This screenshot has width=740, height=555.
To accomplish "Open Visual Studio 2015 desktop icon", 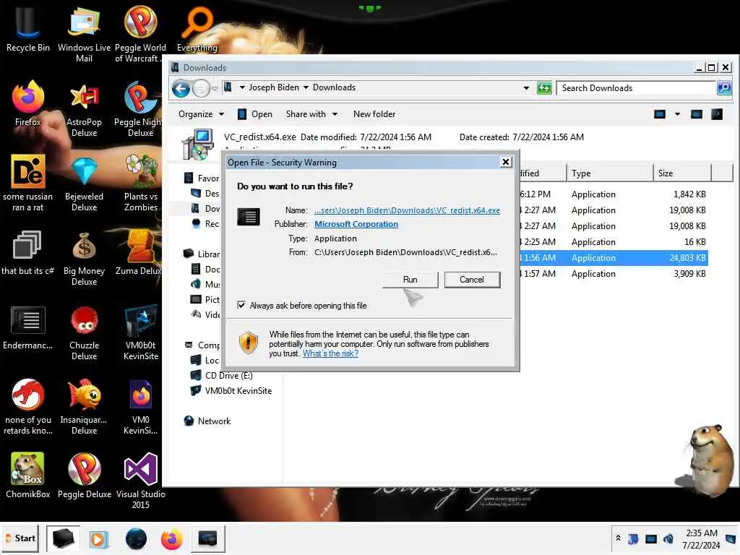I will 141,481.
